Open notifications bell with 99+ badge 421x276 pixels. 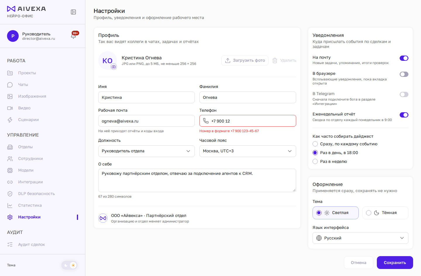click(74, 35)
